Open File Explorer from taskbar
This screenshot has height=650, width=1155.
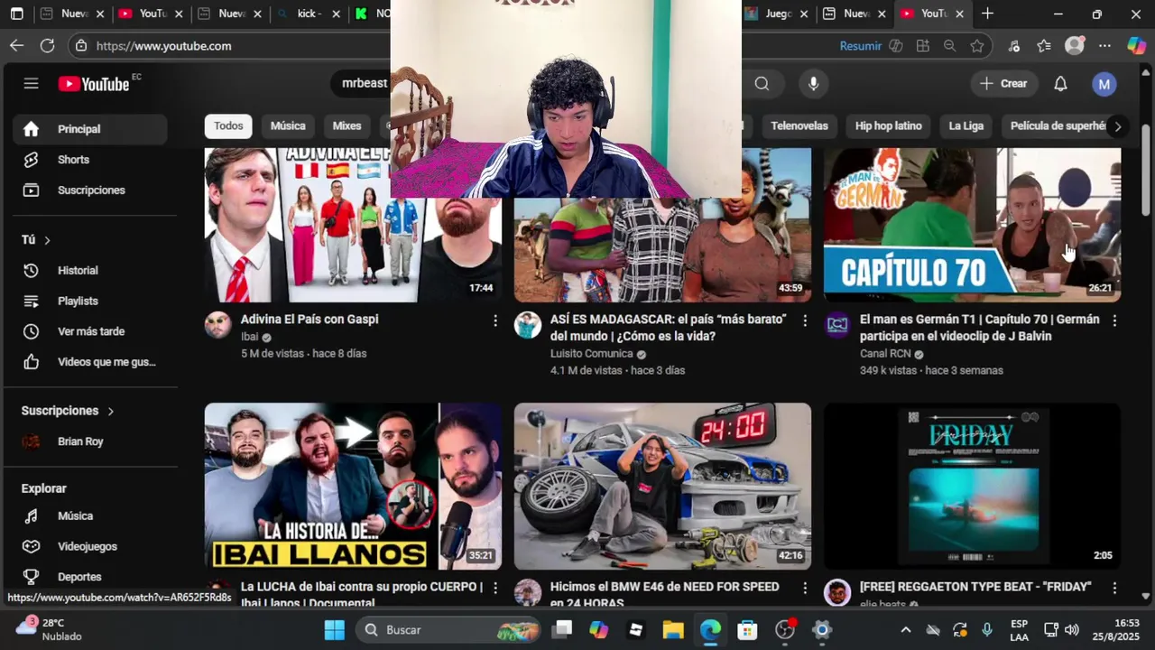click(673, 629)
